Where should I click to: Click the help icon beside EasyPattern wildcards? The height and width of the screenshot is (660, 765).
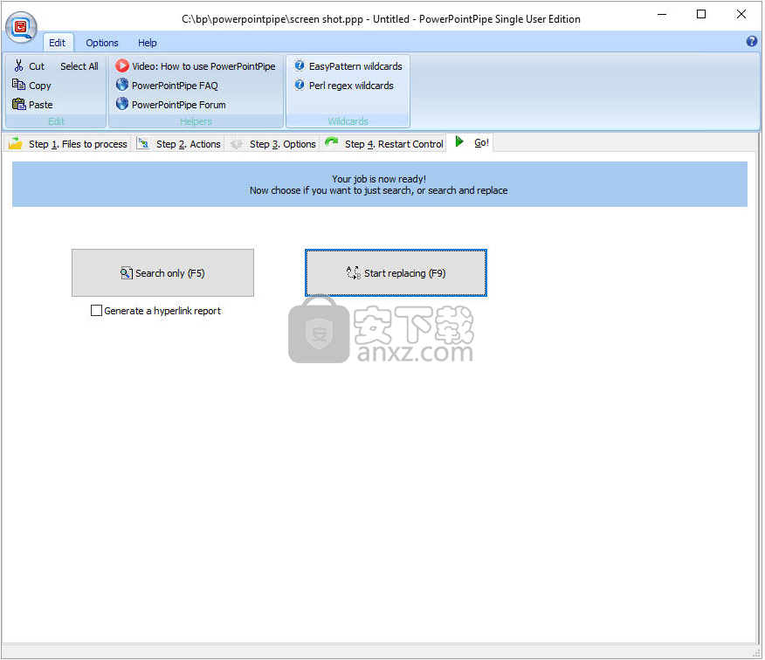(x=300, y=65)
